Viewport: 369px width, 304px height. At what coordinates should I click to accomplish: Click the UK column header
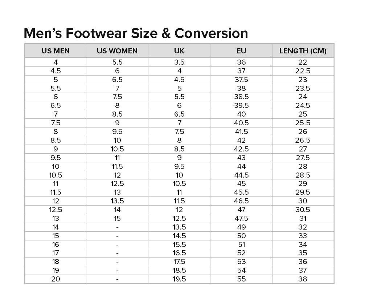click(179, 51)
